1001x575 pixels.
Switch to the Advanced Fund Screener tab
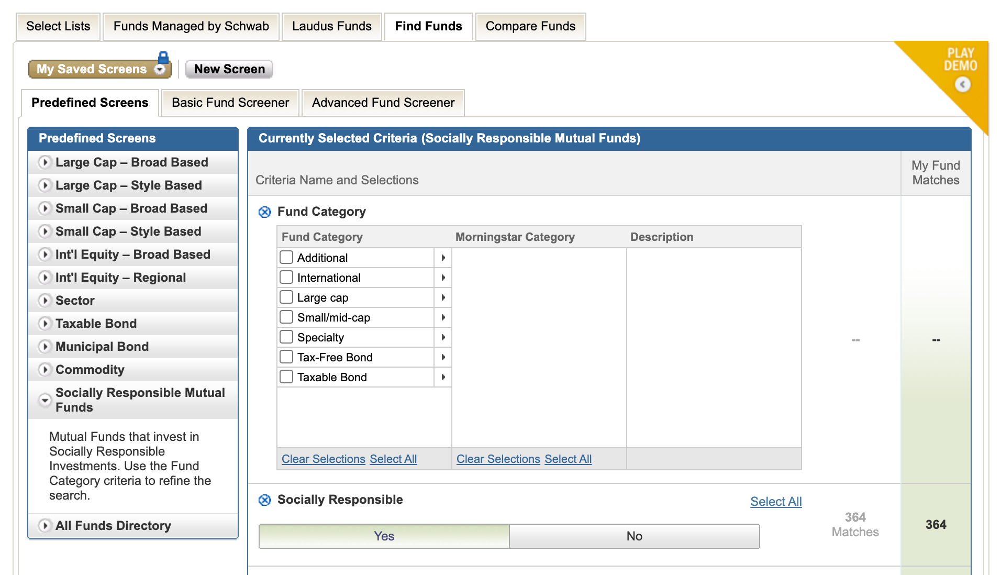click(383, 103)
